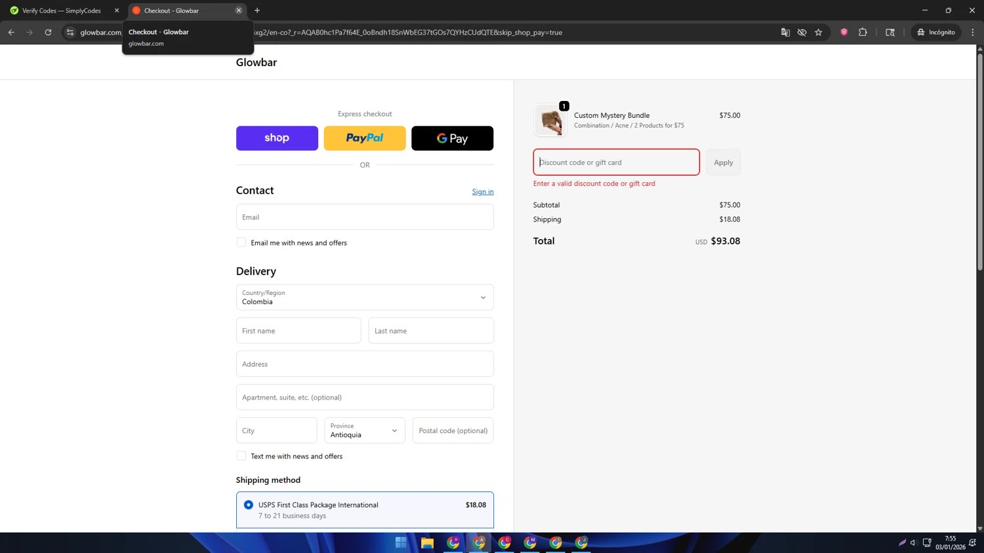The width and height of the screenshot is (984, 553).
Task: Reload the Glowbar checkout page
Action: coord(48,32)
